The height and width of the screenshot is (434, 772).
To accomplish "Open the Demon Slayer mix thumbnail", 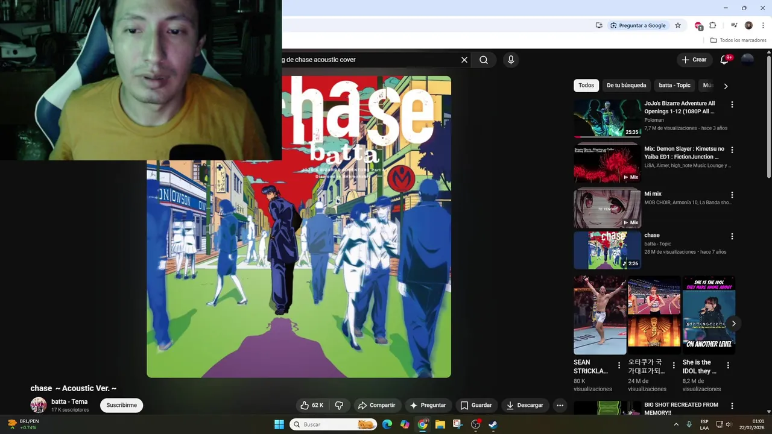I will point(607,163).
